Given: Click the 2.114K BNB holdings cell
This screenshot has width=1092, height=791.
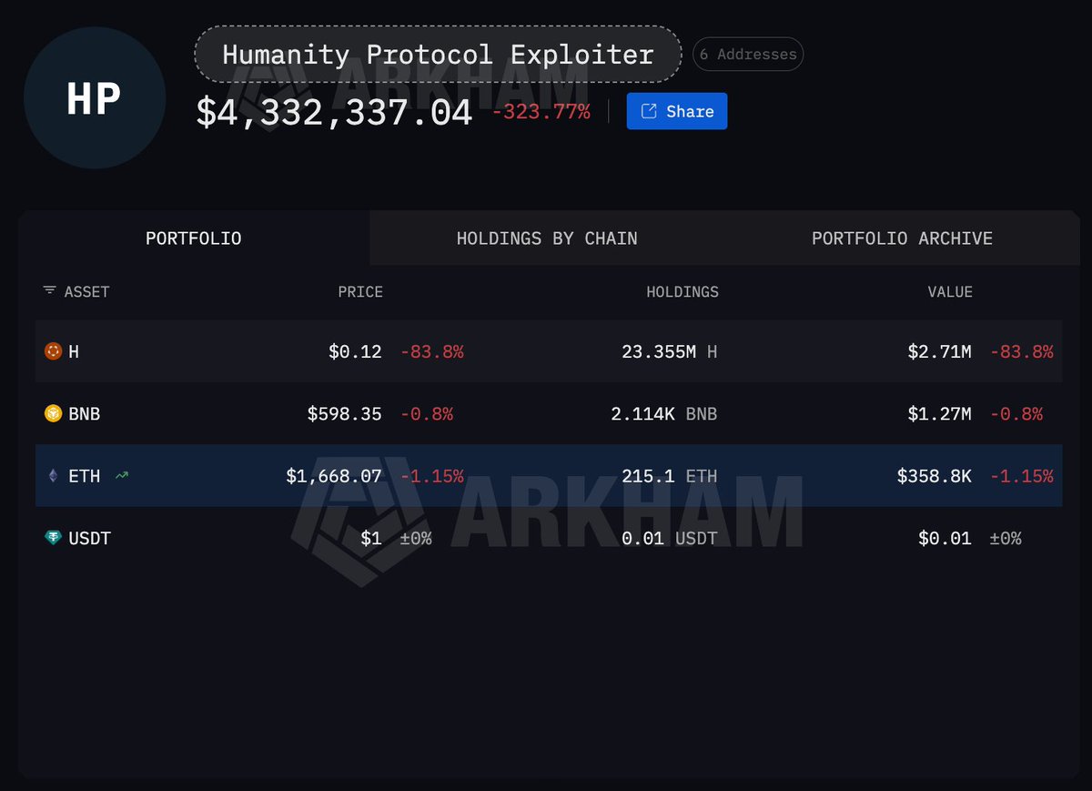Looking at the screenshot, I should 664,414.
